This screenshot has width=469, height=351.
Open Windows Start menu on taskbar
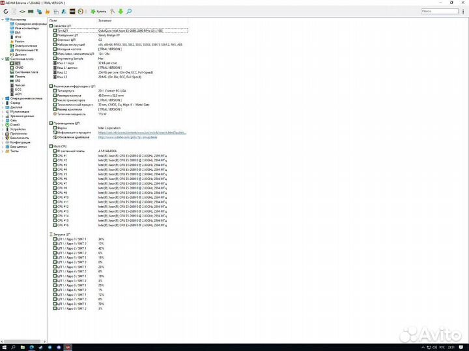pyautogui.click(x=4, y=347)
